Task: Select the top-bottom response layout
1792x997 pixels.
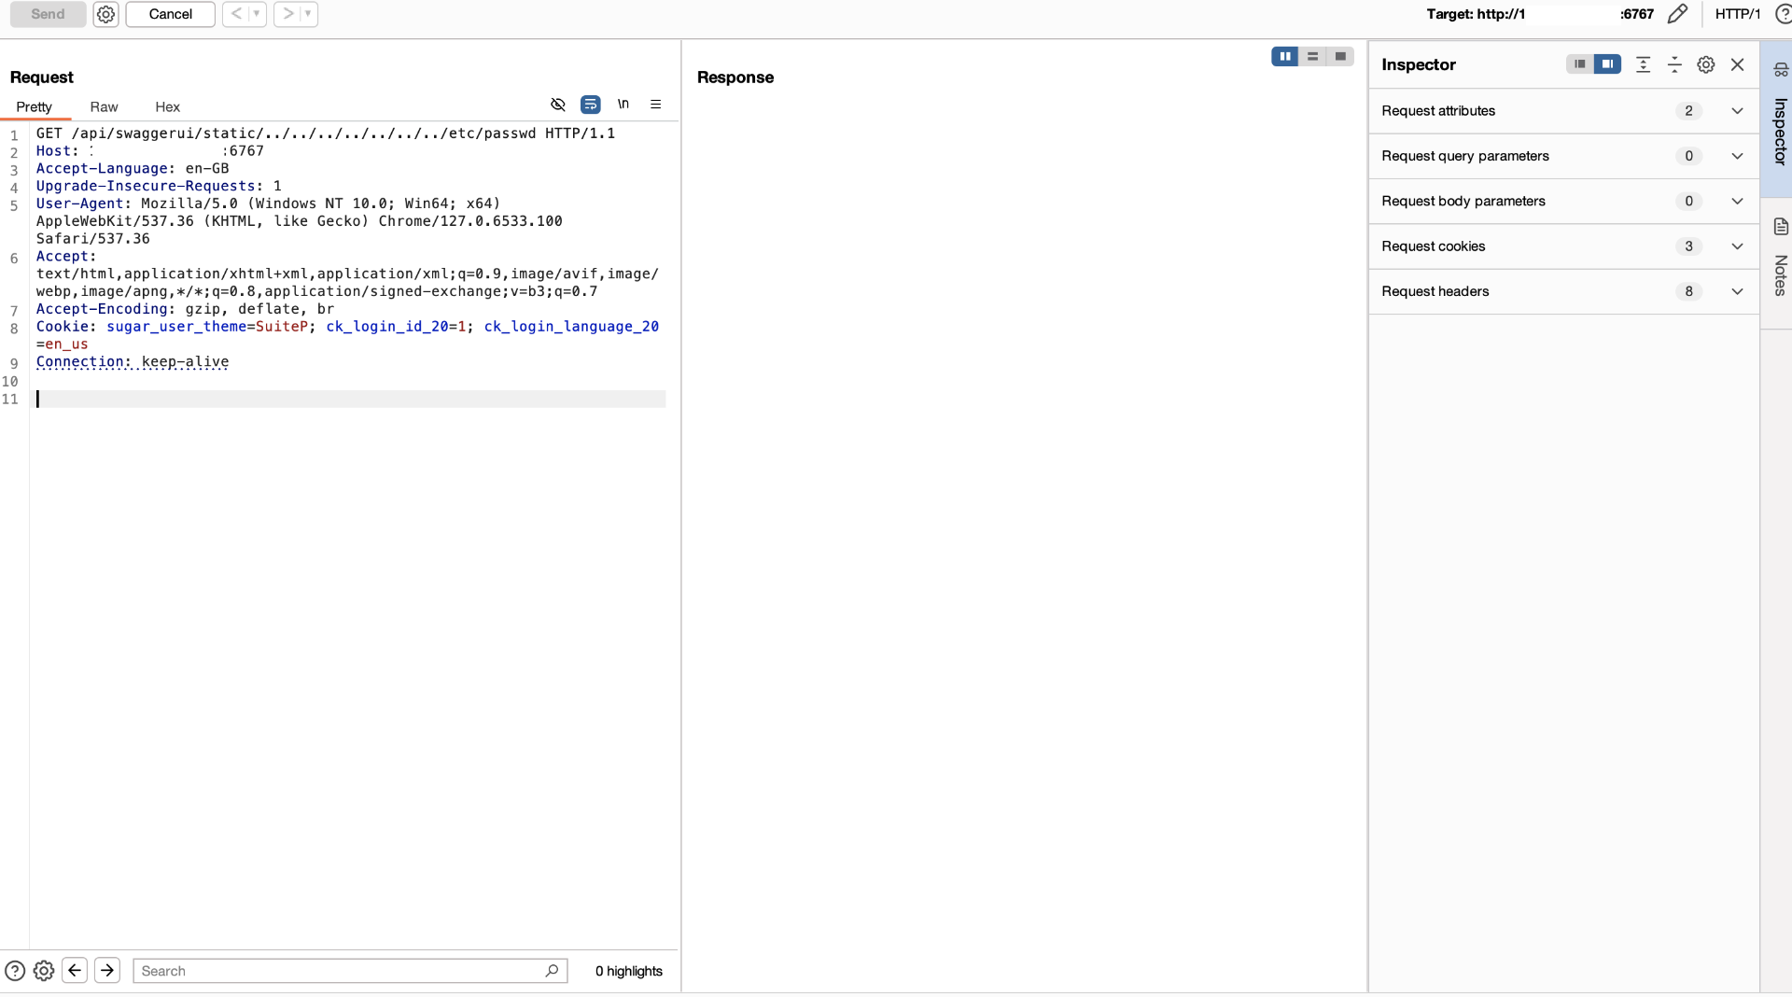Action: 1313,57
